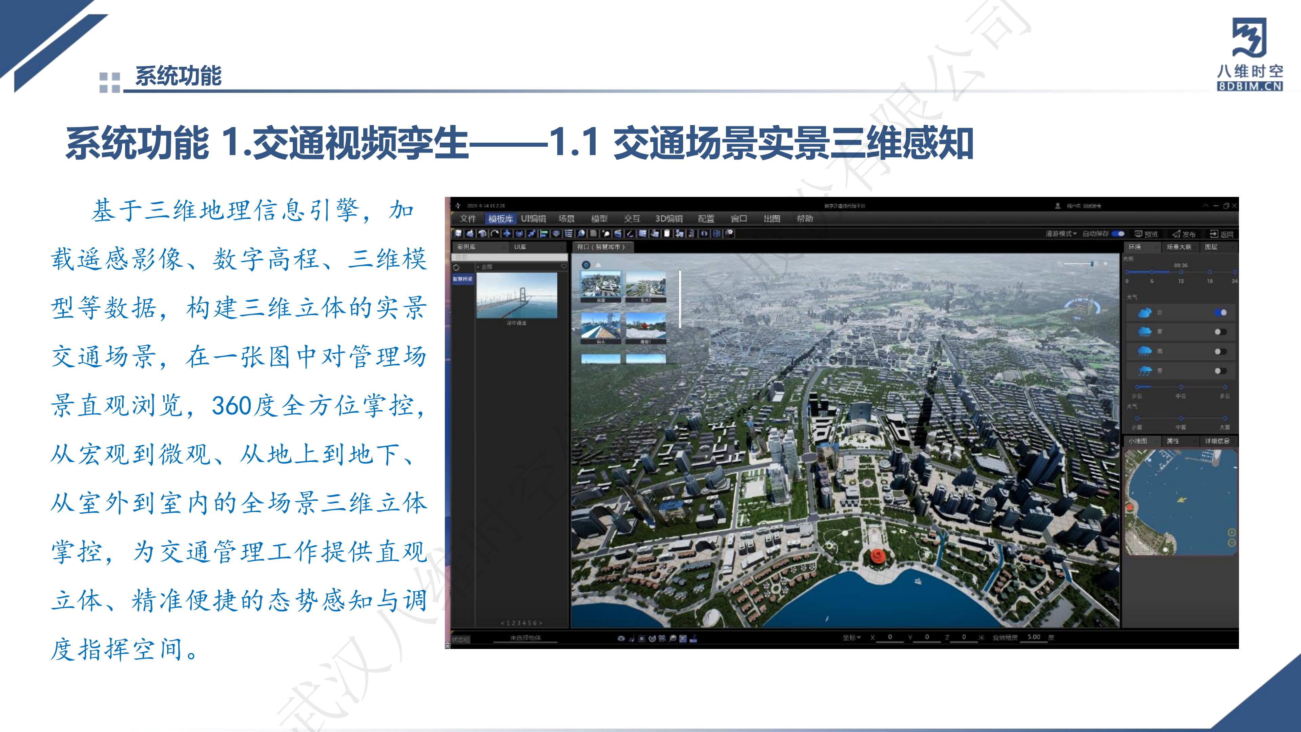
Task: Open the 坐标 dropdown in status bar
Action: click(851, 637)
